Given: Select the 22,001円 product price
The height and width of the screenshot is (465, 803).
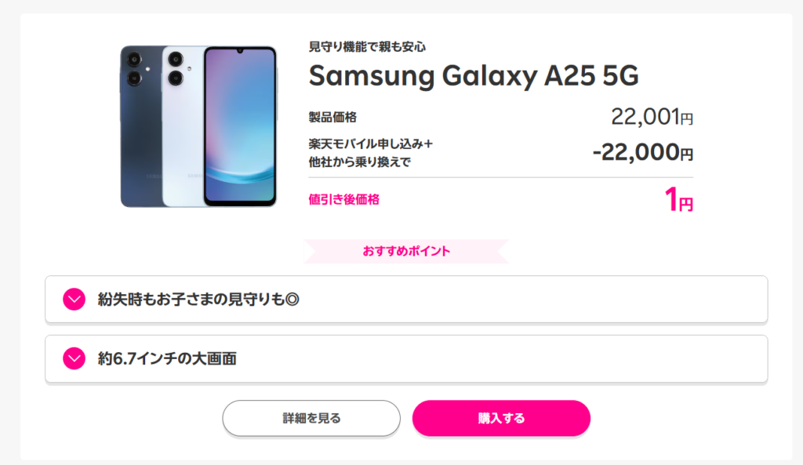Looking at the screenshot, I should click(652, 118).
